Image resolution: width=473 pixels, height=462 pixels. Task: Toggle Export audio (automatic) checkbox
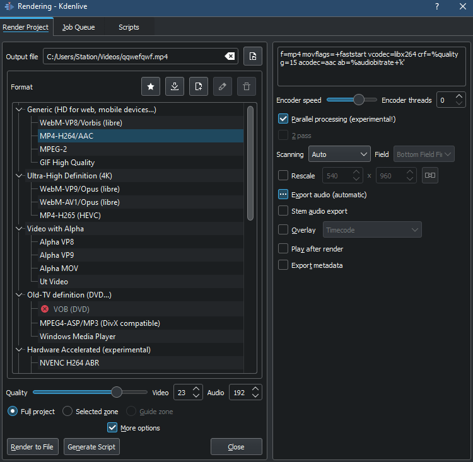(x=283, y=195)
